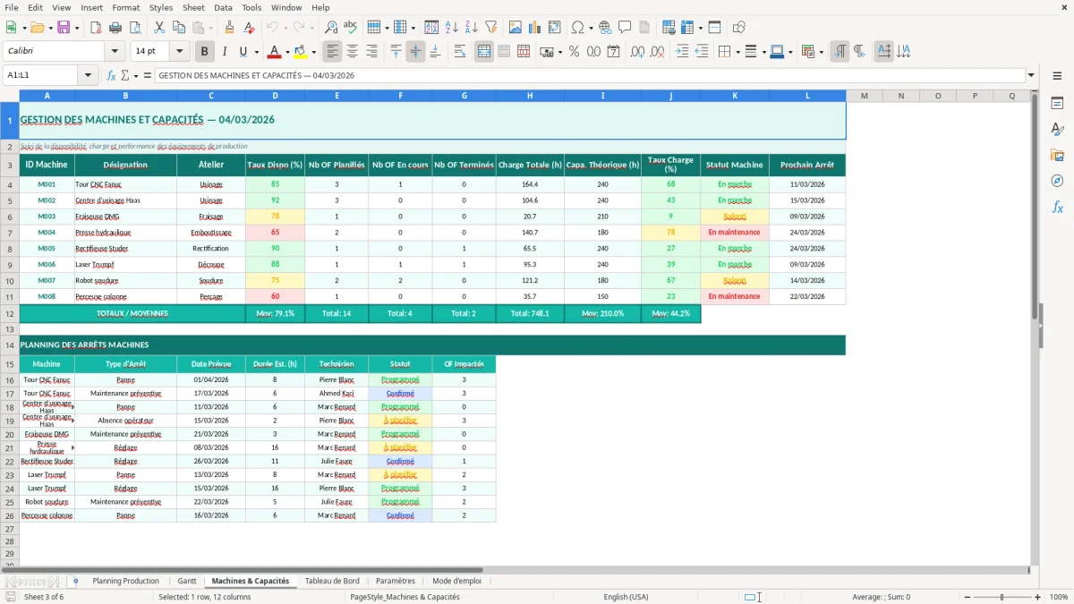Click the Save document icon
Image resolution: width=1074 pixels, height=604 pixels.
pyautogui.click(x=64, y=28)
